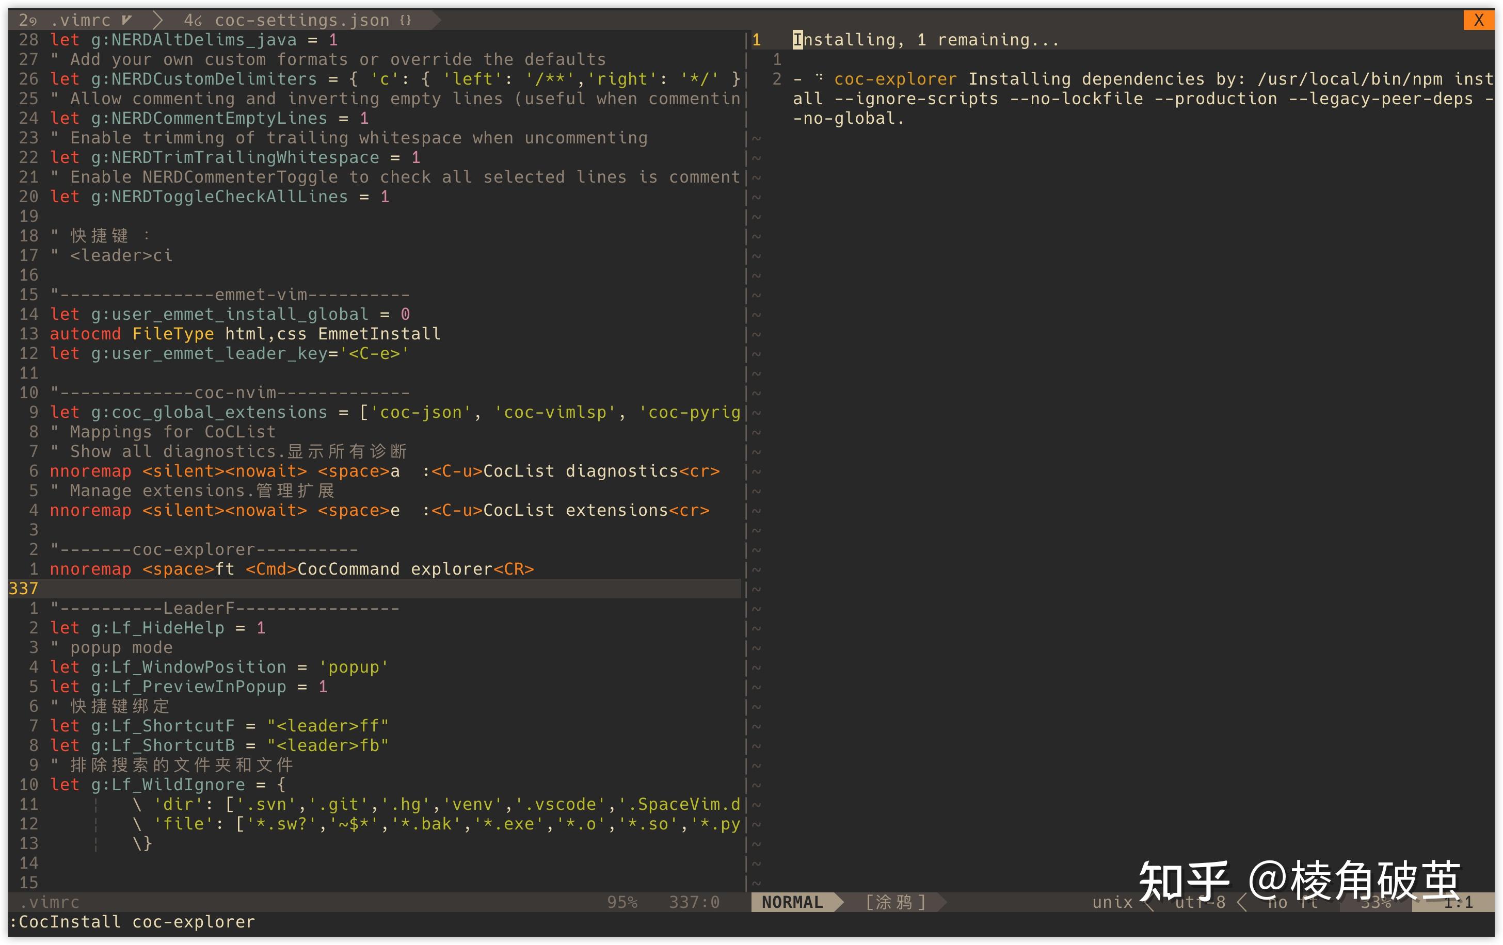Click the nnoremap 'CocList extensions' mapping line
This screenshot has width=1503, height=945.
[379, 511]
